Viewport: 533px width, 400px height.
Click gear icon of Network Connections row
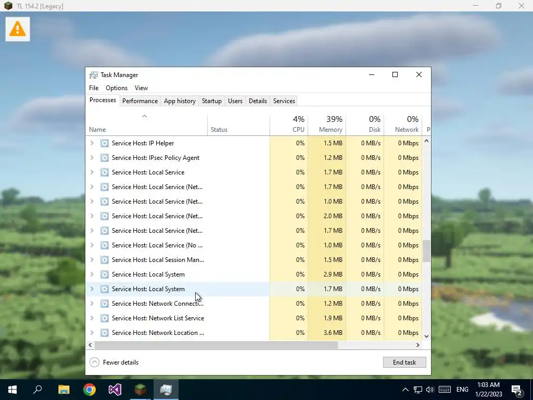(104, 304)
